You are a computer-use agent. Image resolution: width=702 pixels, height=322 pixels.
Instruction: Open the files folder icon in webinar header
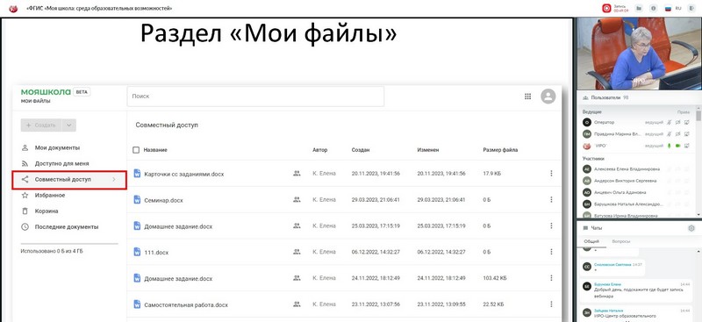click(x=640, y=8)
